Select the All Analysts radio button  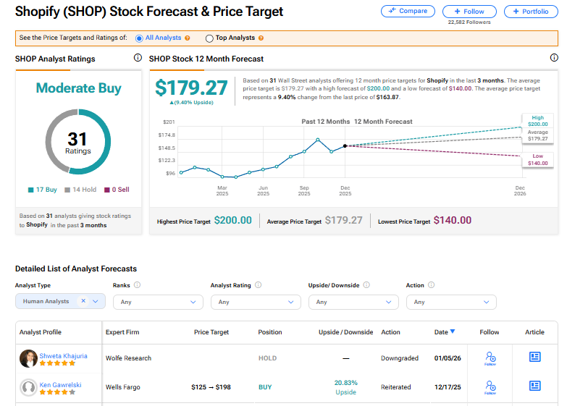(140, 38)
